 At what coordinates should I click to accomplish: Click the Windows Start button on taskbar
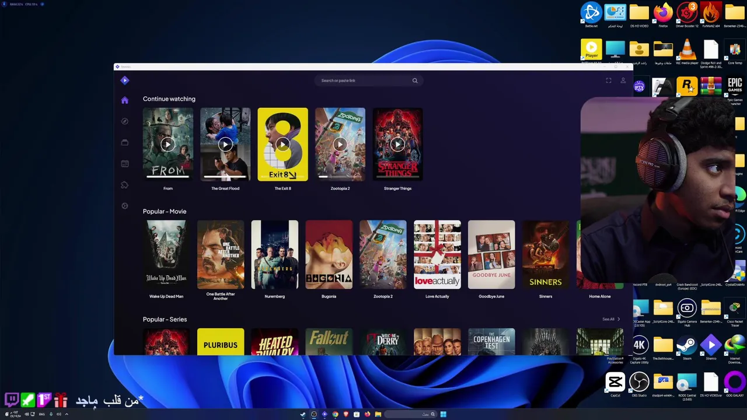click(x=443, y=414)
